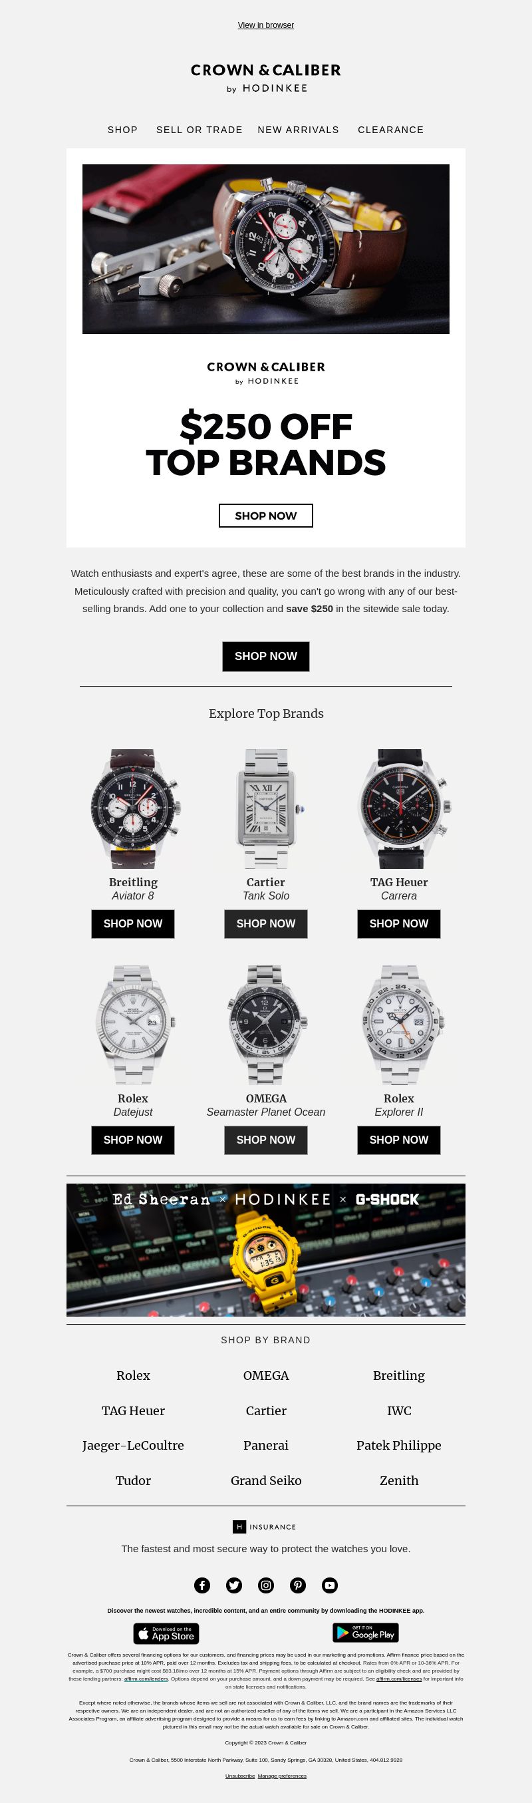Open the View in browser link
The width and height of the screenshot is (532, 1803).
266,25
